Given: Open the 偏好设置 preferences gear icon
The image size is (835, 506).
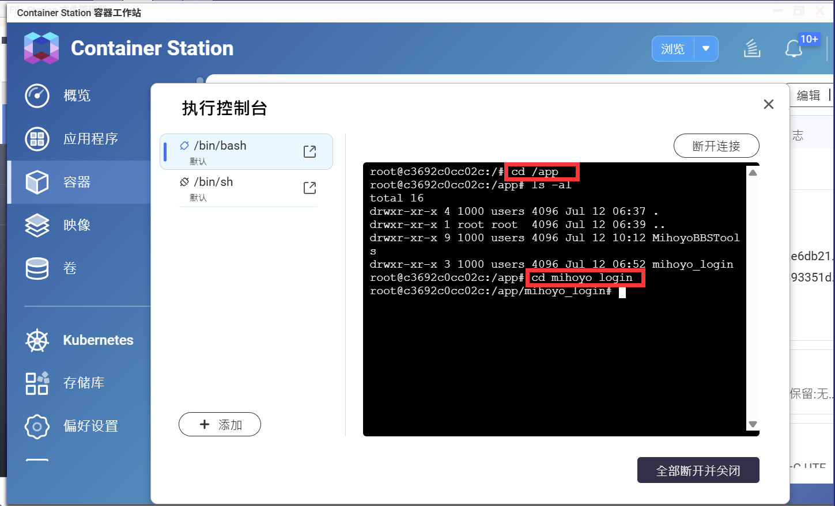Looking at the screenshot, I should [37, 426].
